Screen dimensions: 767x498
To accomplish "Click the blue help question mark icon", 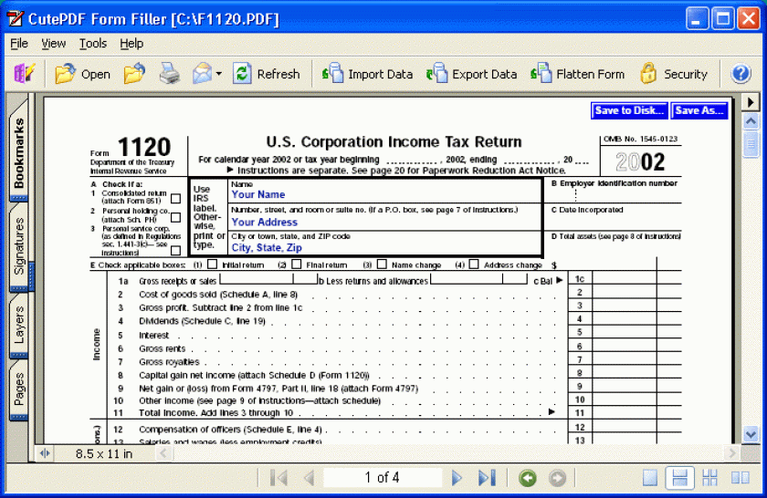I will [x=741, y=74].
